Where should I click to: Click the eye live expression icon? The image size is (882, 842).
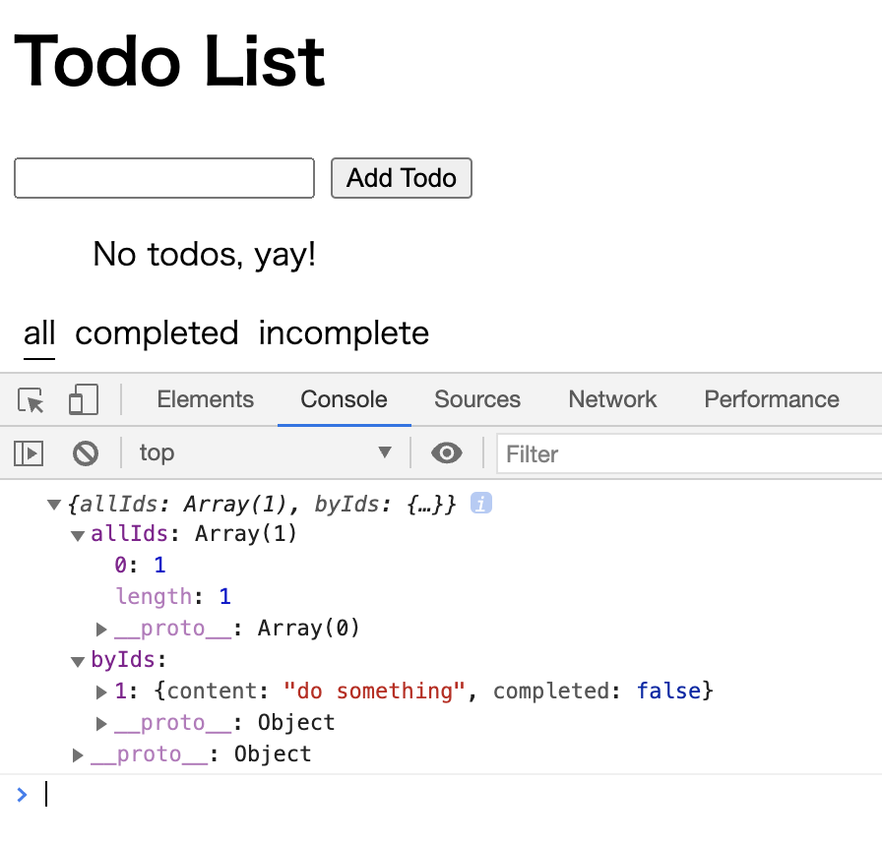pos(447,453)
